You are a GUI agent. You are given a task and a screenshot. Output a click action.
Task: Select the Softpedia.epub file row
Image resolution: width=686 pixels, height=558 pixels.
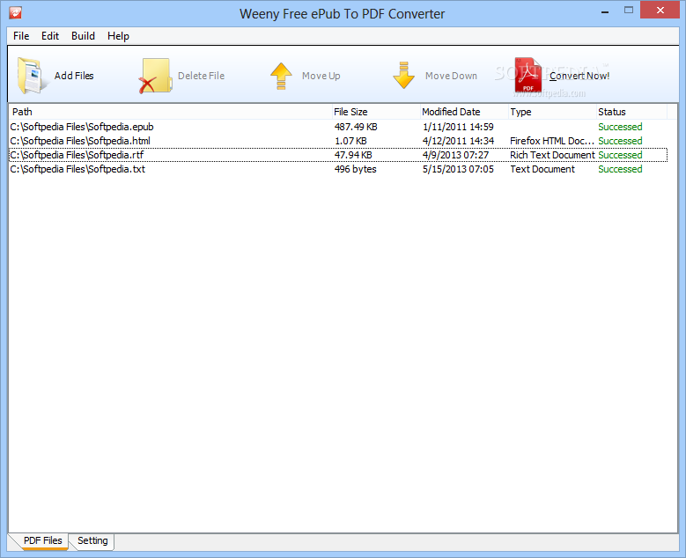click(x=338, y=127)
